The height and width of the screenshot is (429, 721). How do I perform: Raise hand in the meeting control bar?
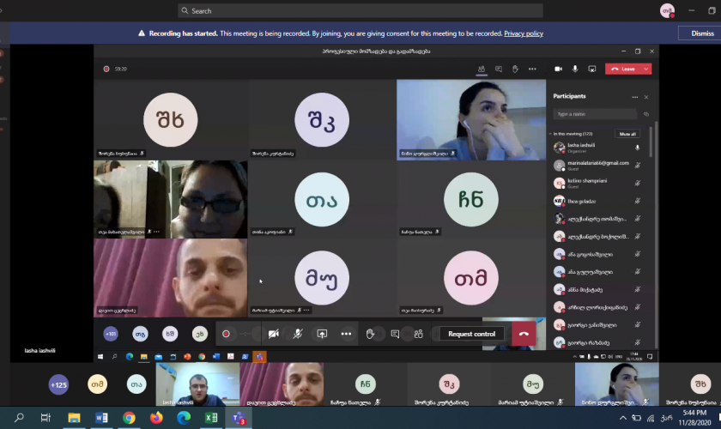tap(370, 334)
